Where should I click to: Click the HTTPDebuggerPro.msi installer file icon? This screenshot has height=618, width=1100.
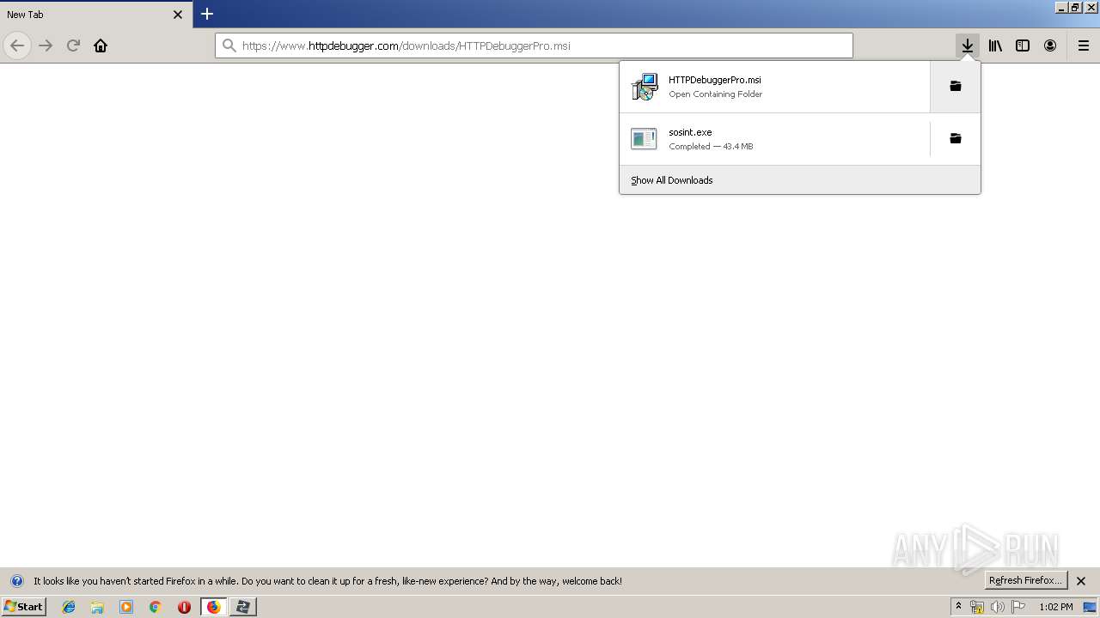pyautogui.click(x=644, y=86)
